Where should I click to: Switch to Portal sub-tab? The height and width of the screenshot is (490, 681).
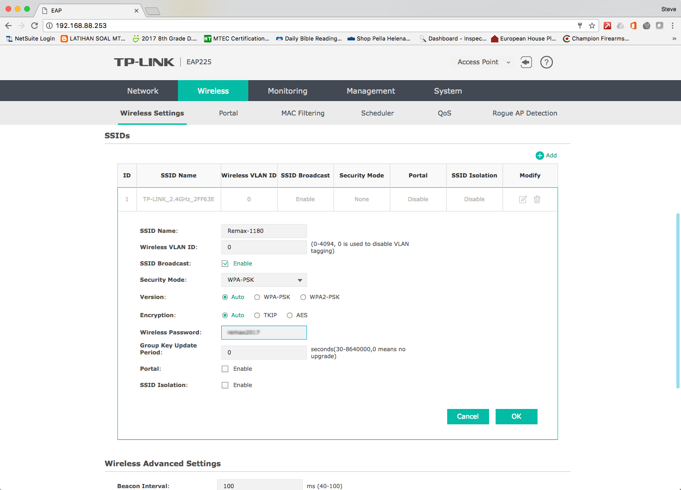click(x=228, y=113)
